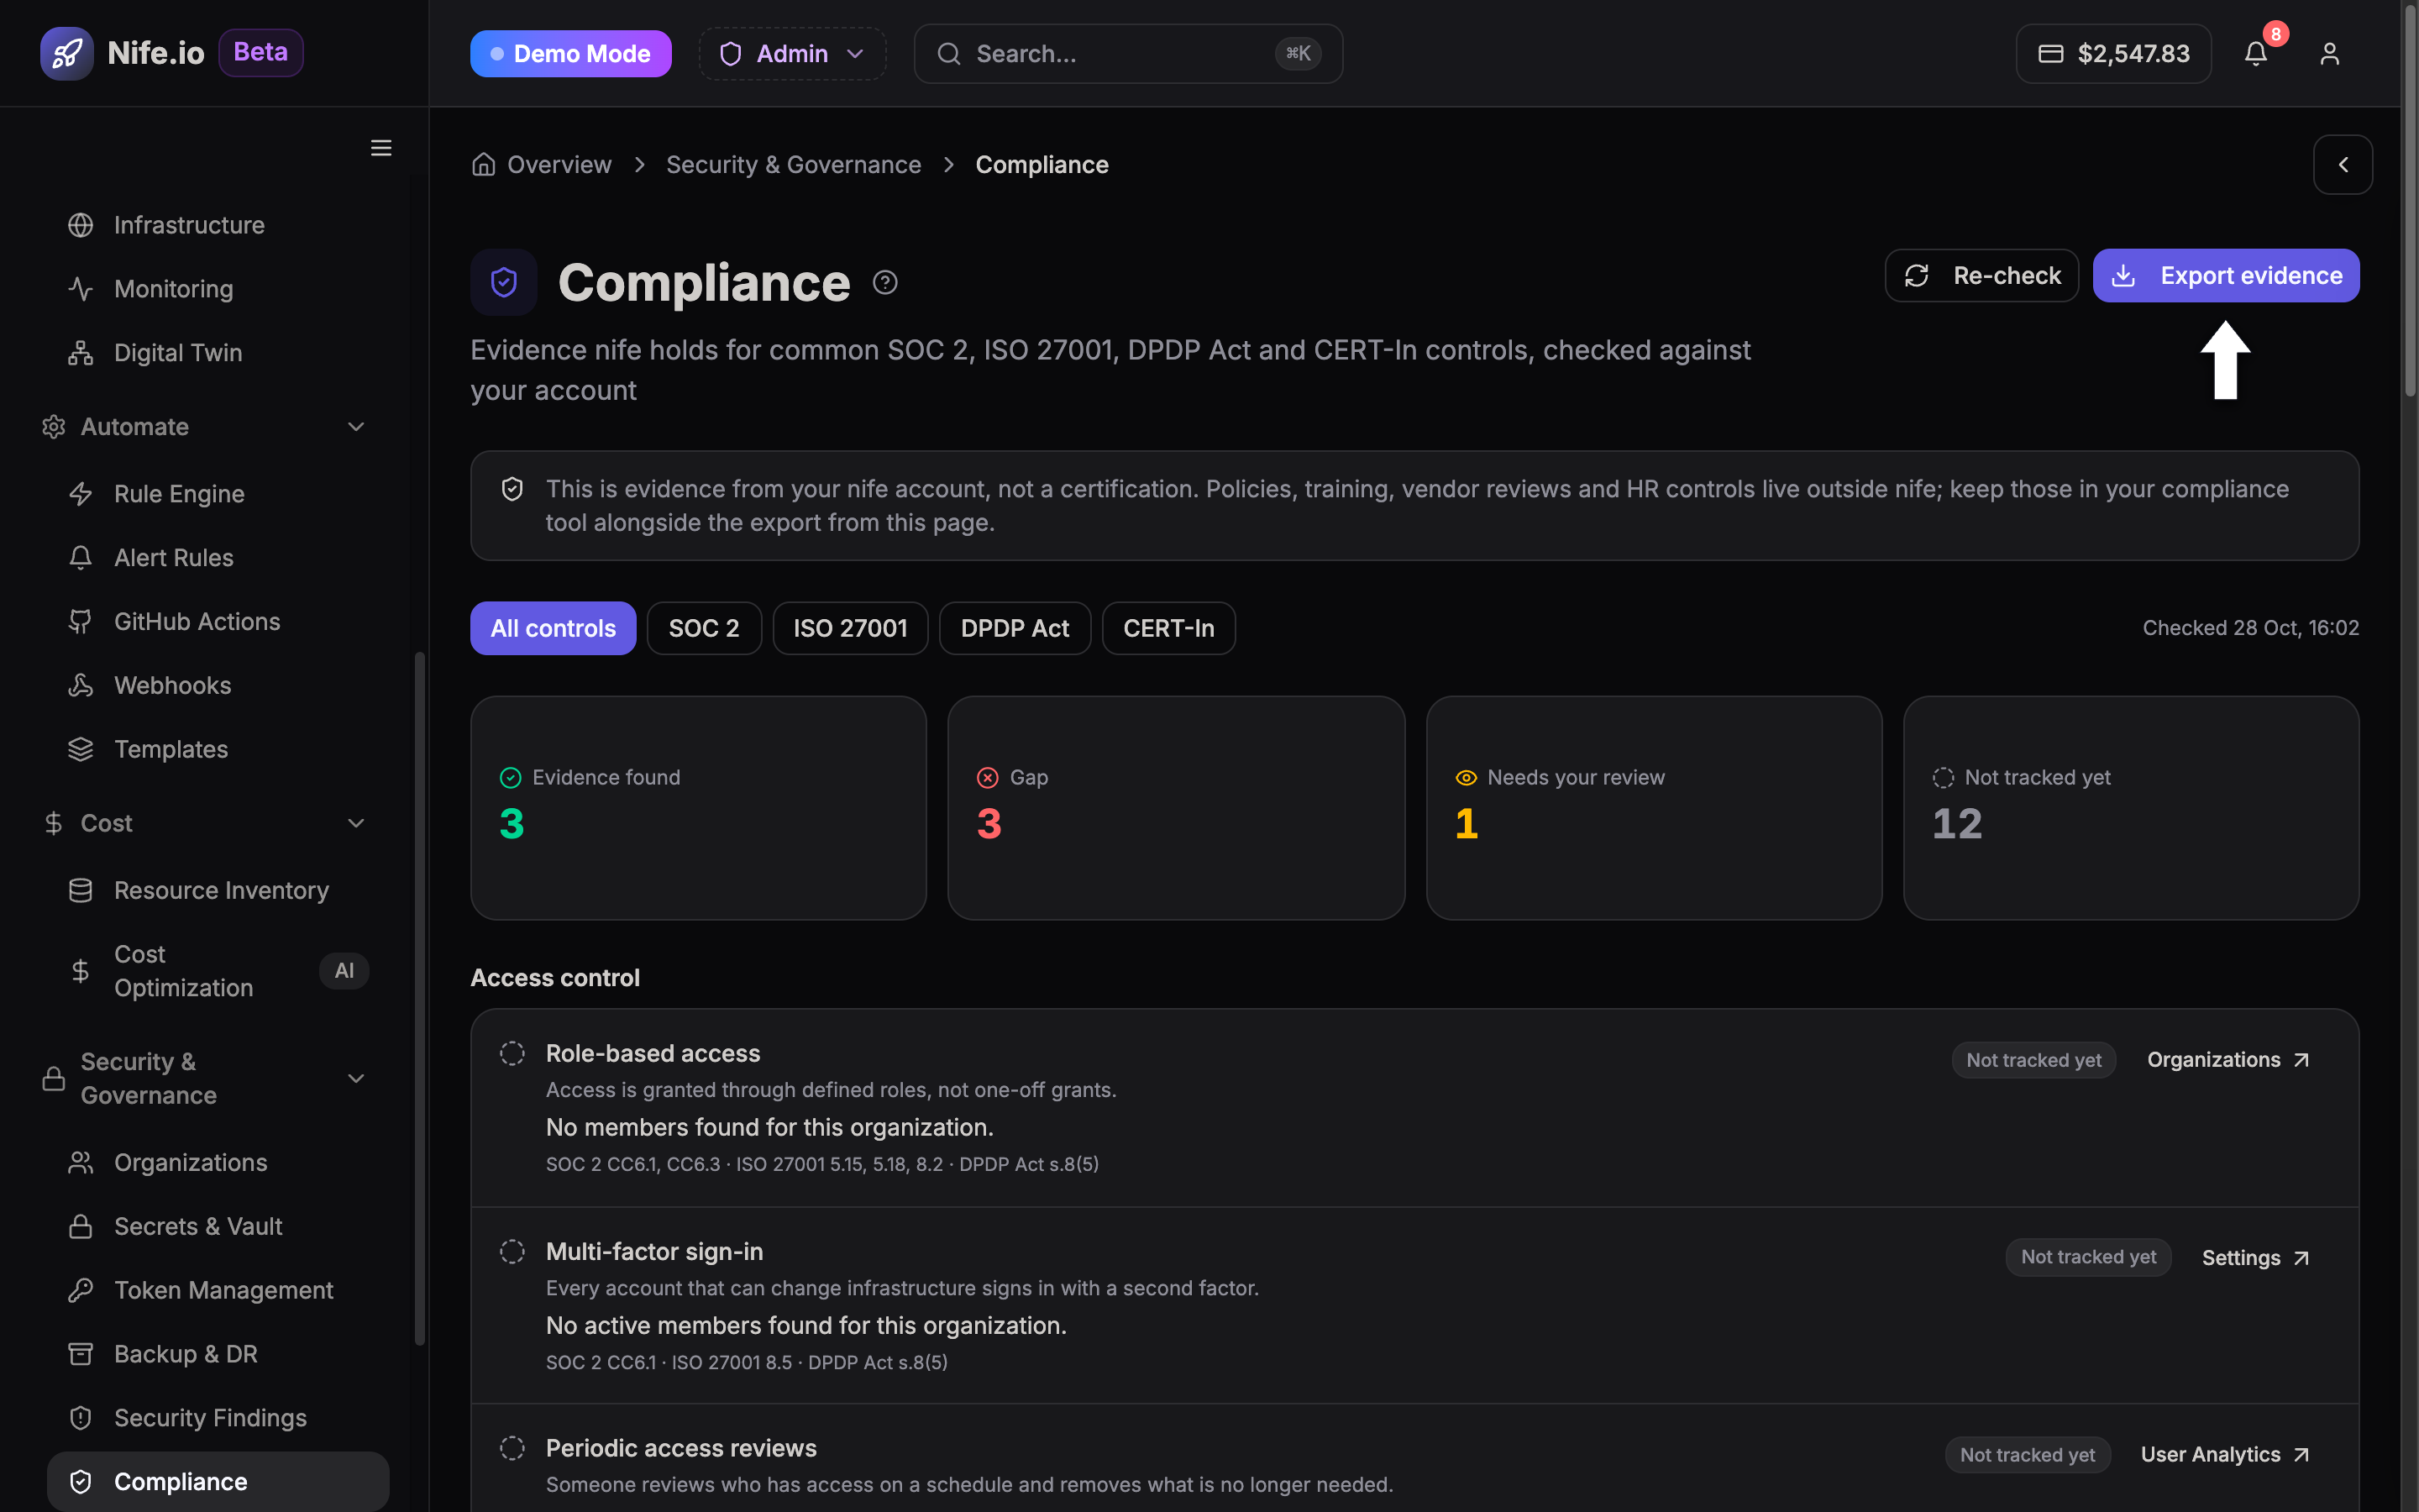Switch to the CERT-In tab
2419x1512 pixels.
pyautogui.click(x=1168, y=628)
